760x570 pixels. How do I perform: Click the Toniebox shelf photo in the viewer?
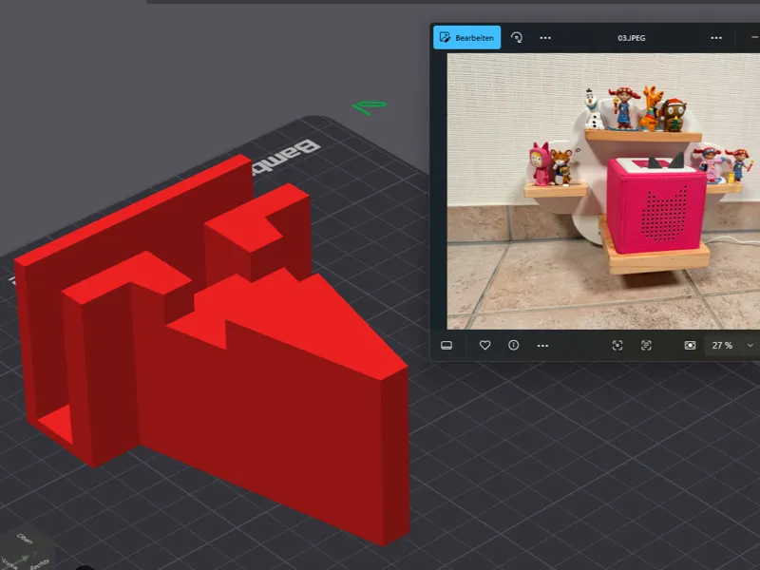click(603, 191)
